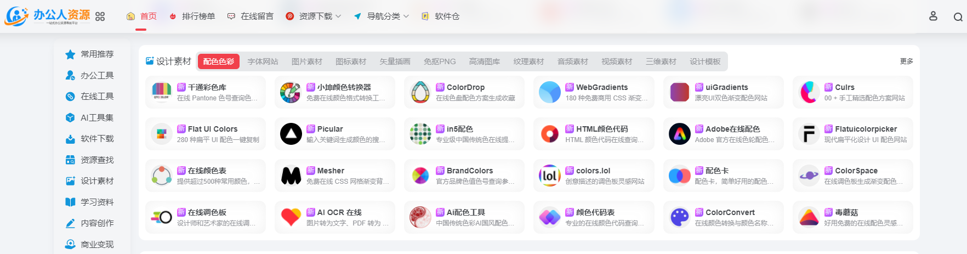
Task: Switch to the 免抠PNG tab
Action: pos(440,61)
